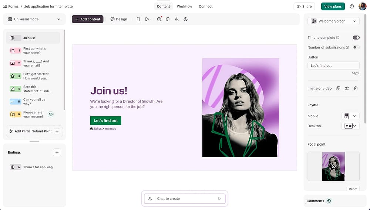The height and width of the screenshot is (210, 370).
Task: Open the translate languages icon
Action: pos(177,19)
